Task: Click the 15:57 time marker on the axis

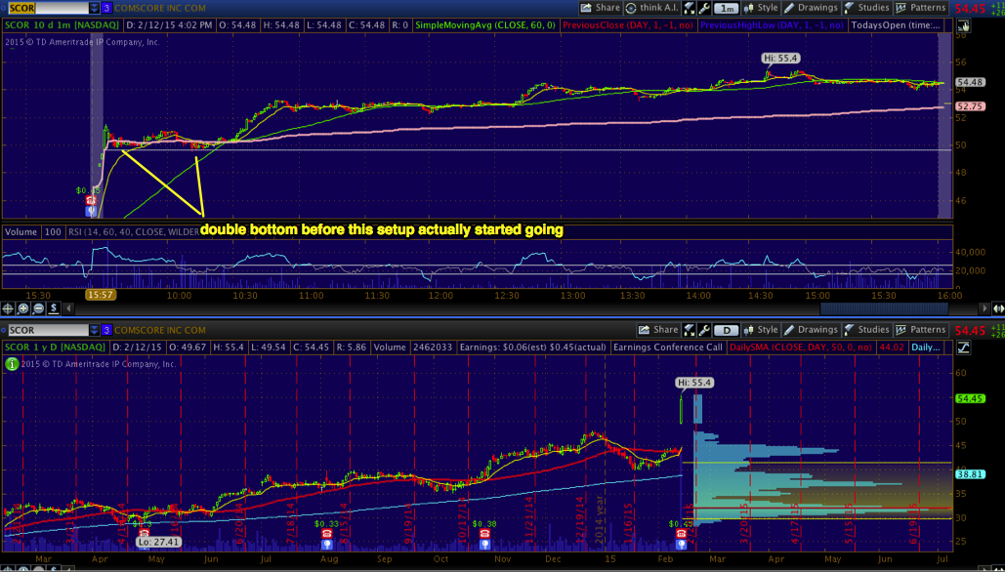Action: [x=100, y=295]
